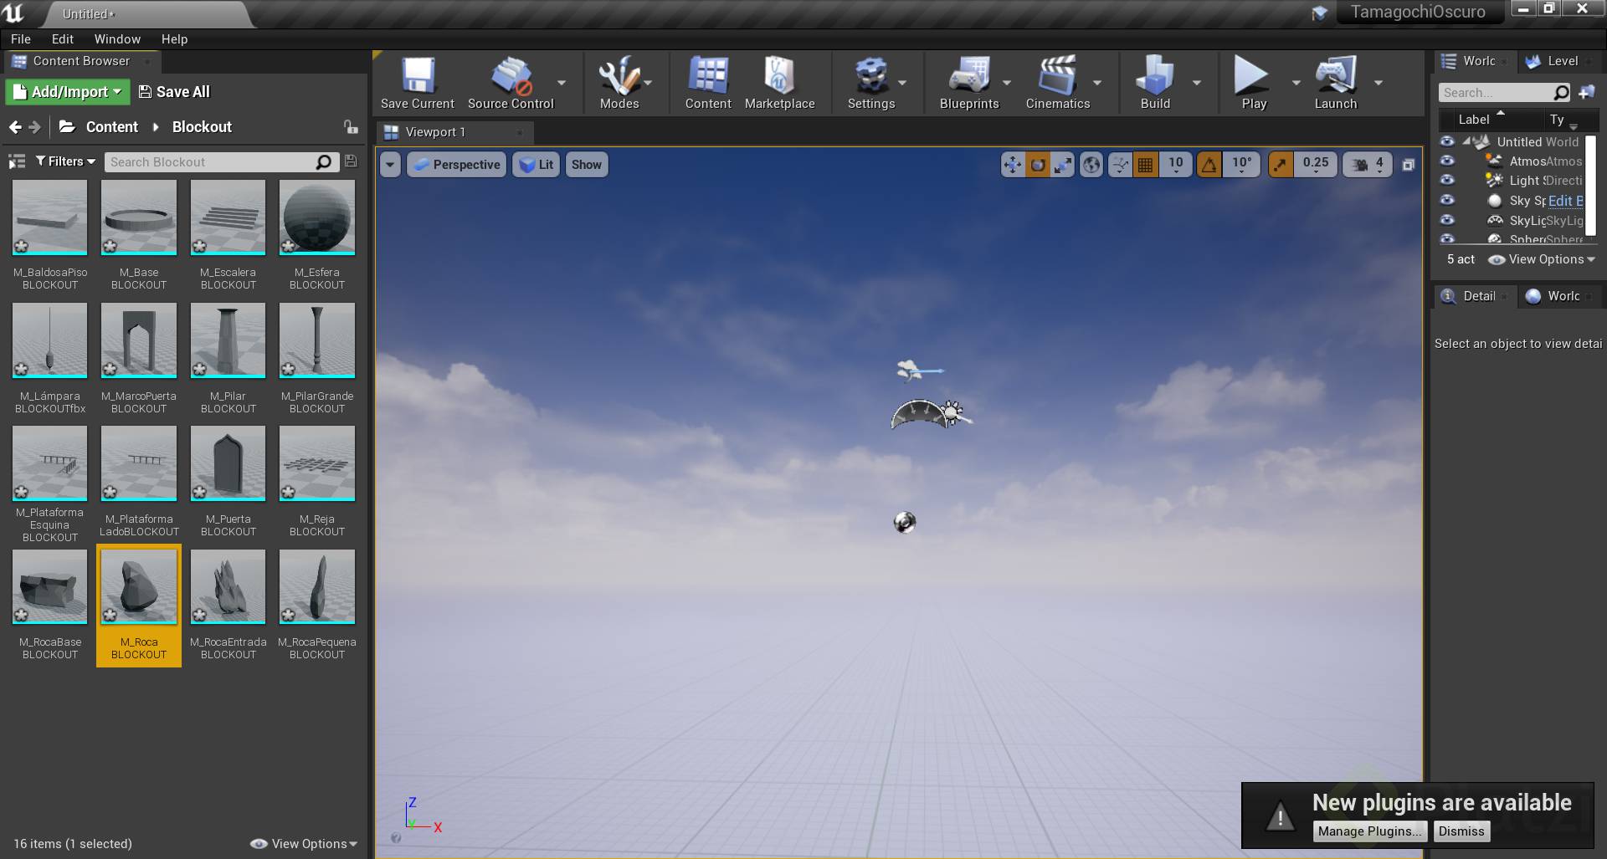Click the surface snapping icon in viewport

[x=1120, y=165]
